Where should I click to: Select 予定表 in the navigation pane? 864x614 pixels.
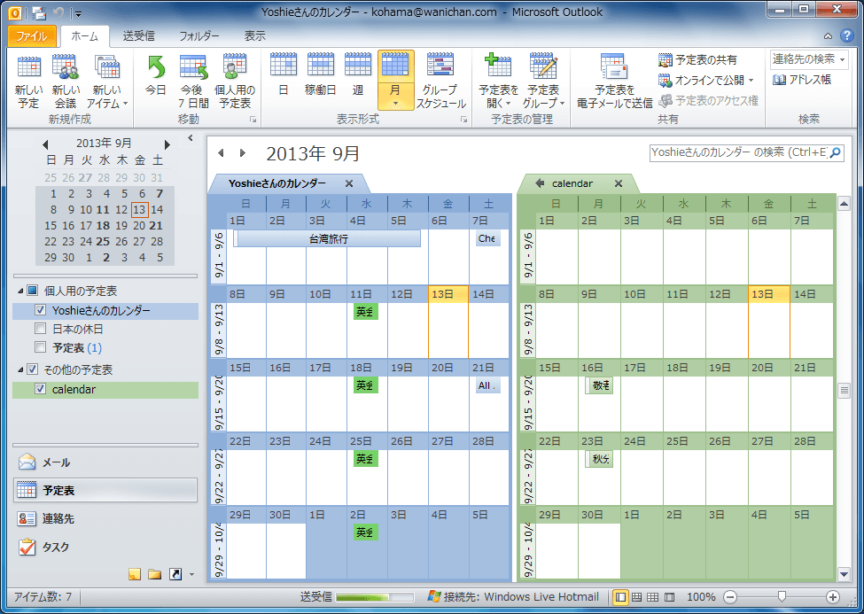105,490
